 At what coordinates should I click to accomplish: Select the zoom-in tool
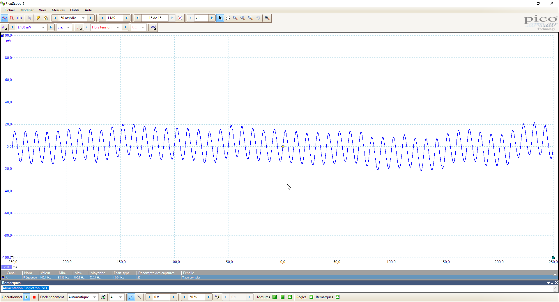point(243,18)
